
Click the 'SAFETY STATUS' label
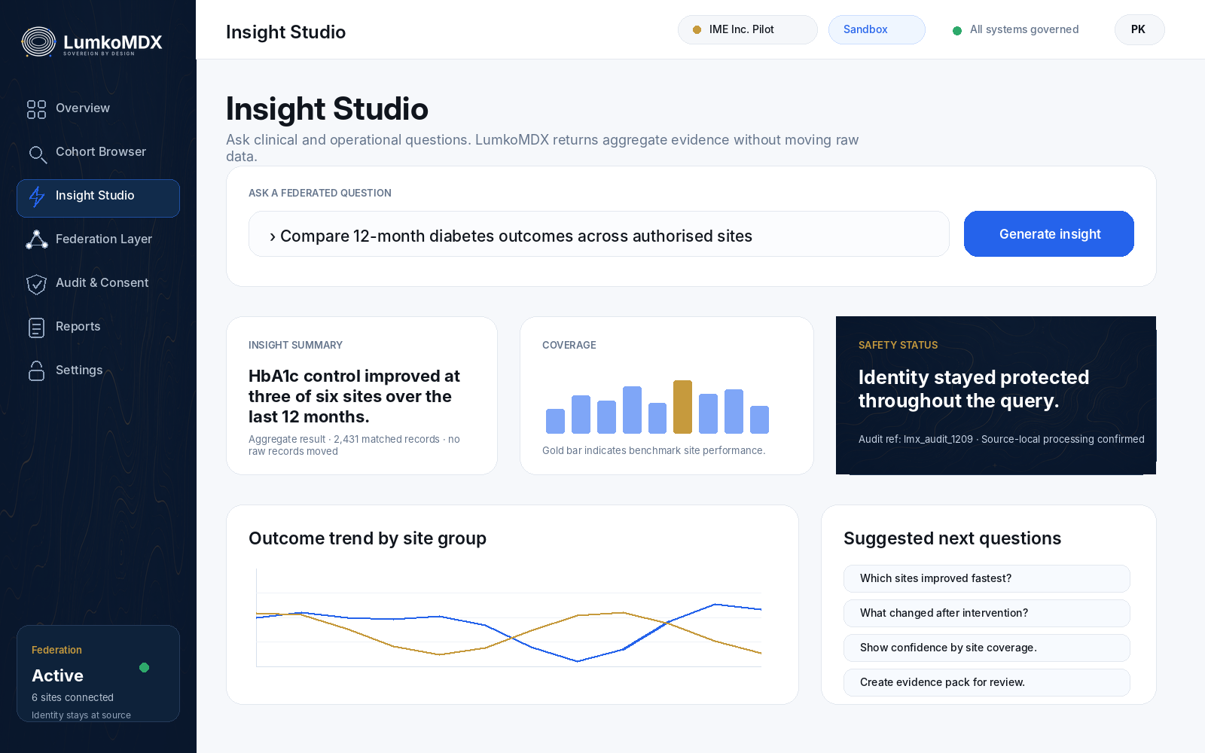pos(898,346)
